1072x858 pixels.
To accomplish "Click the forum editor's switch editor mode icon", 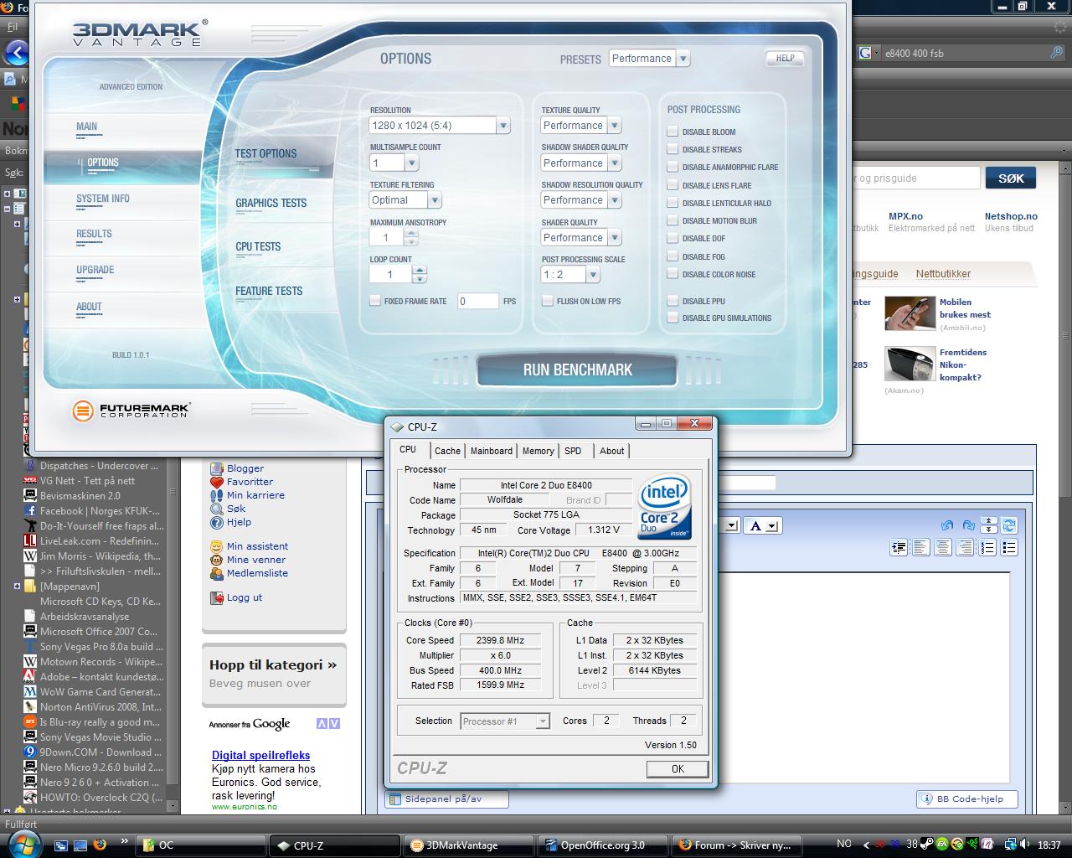I will pyautogui.click(x=1009, y=525).
